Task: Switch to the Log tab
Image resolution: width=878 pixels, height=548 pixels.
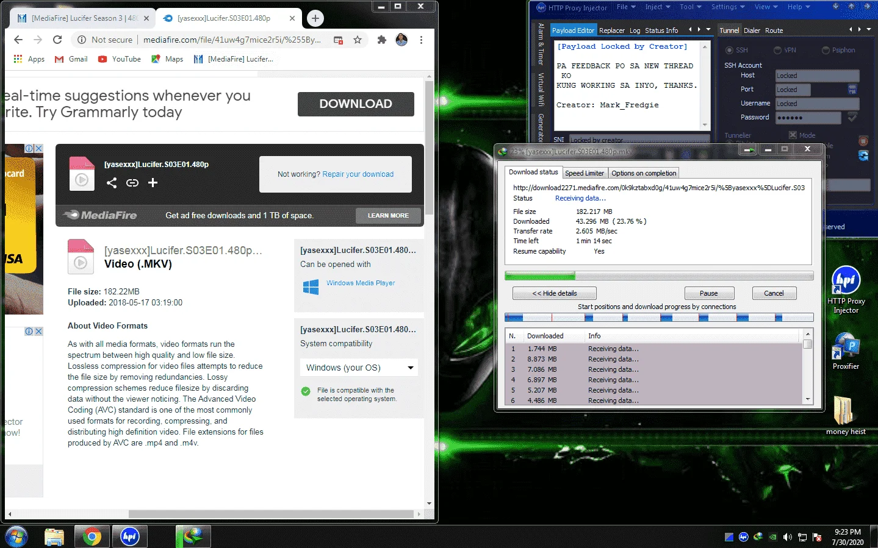Action: coord(635,30)
